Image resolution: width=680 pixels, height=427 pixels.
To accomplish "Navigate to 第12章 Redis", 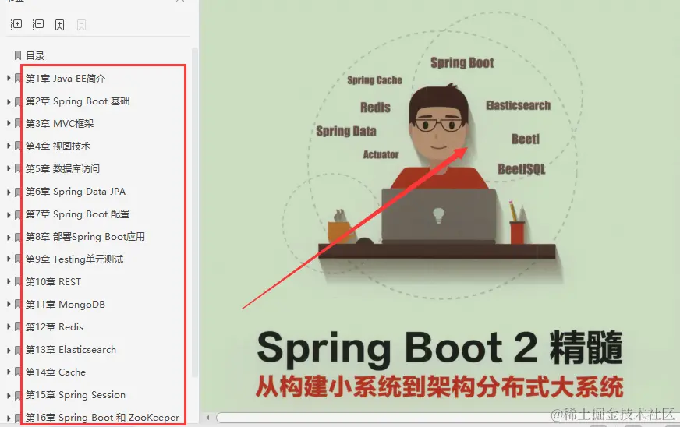I will [55, 326].
